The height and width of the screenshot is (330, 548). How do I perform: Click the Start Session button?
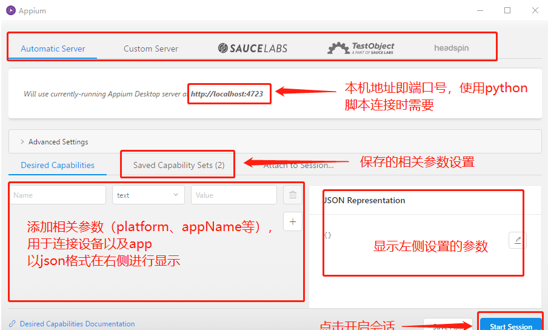click(x=510, y=325)
